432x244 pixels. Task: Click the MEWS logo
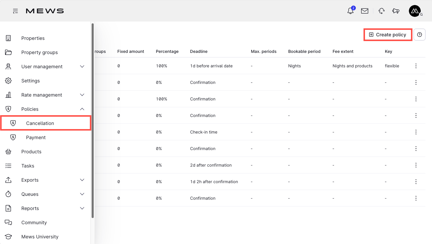[x=45, y=11]
